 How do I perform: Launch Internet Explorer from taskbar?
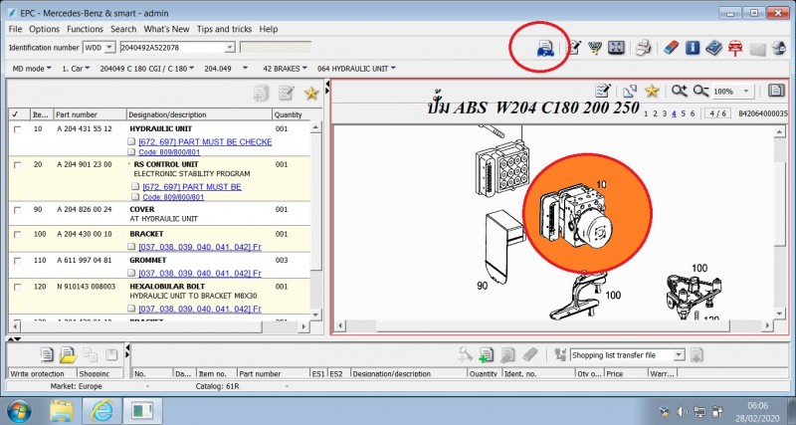pyautogui.click(x=102, y=411)
